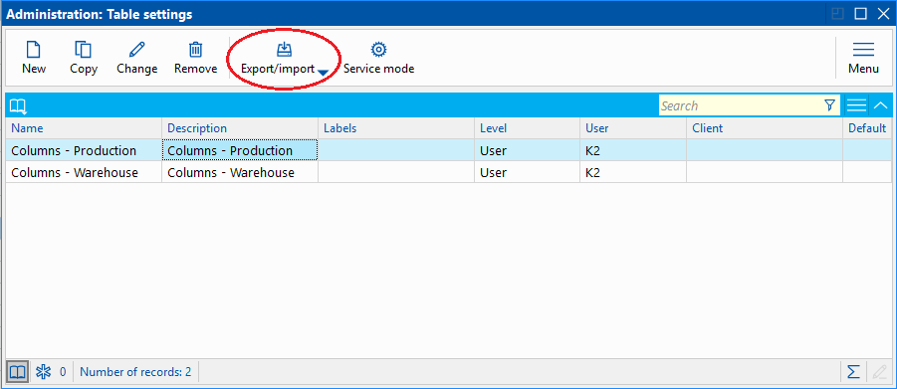The image size is (897, 389).
Task: Click Columns - Production description cell
Action: click(240, 150)
